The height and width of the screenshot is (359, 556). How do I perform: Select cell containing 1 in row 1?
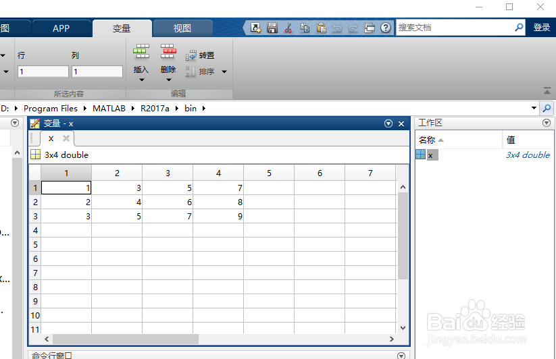pyautogui.click(x=66, y=188)
